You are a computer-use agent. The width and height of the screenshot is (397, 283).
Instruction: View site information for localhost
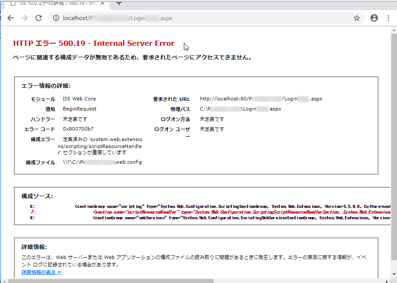56,18
